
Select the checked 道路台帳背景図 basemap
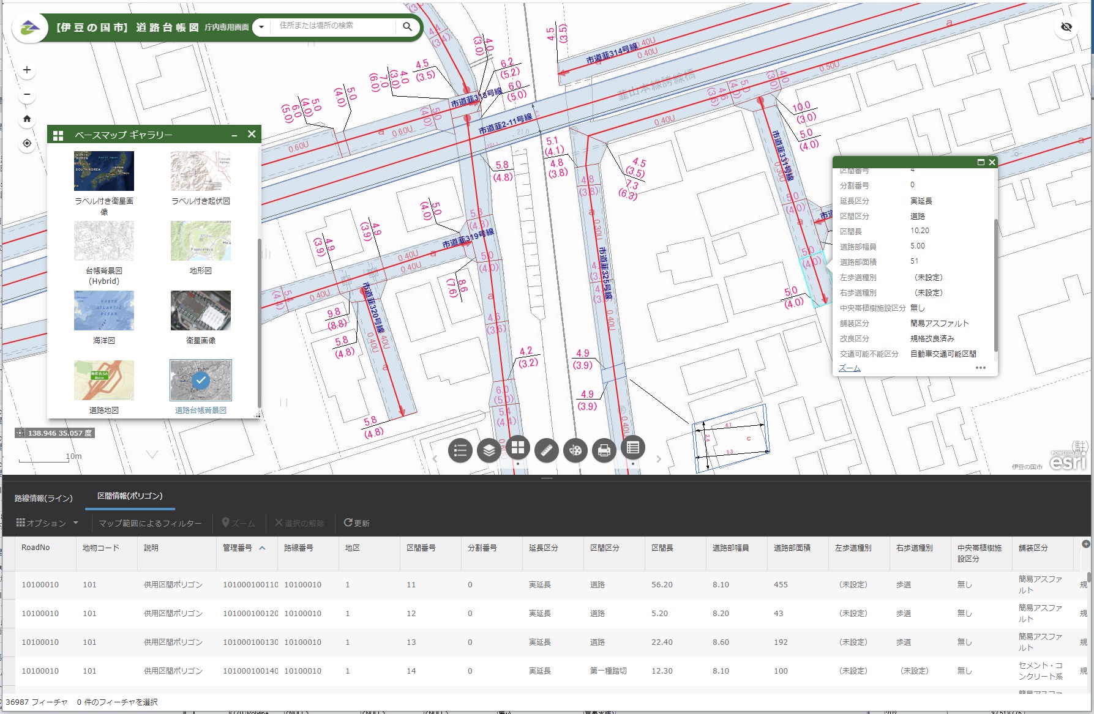(201, 380)
